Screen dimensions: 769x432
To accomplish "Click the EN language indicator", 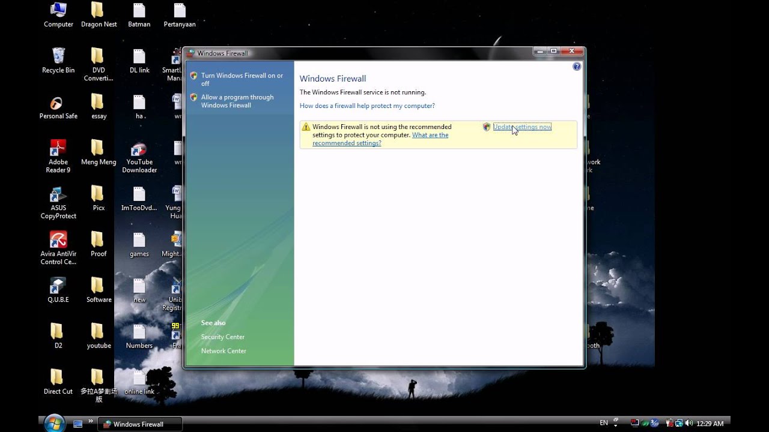I will [x=604, y=423].
